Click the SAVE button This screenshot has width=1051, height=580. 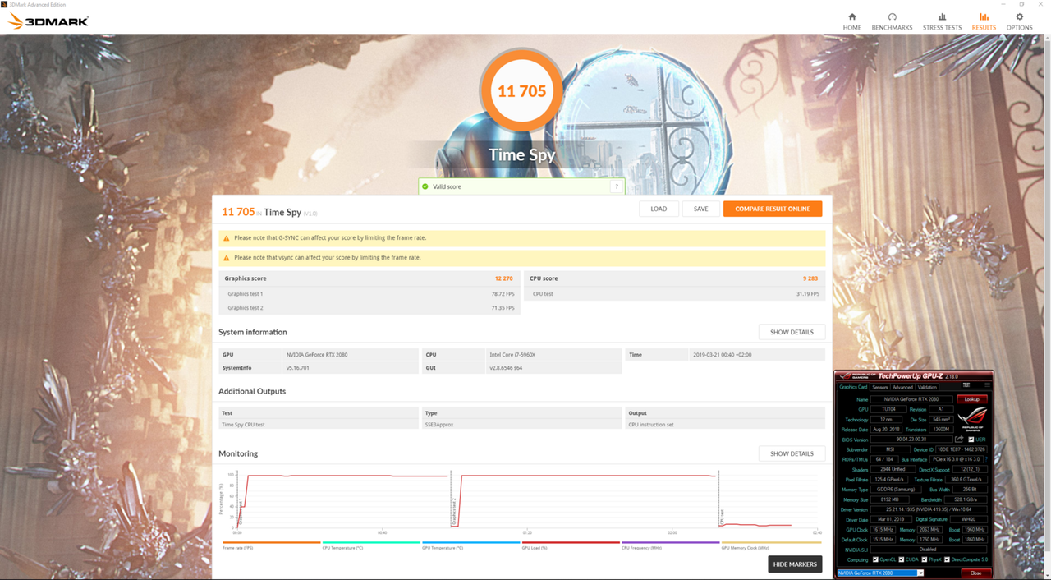coord(700,209)
